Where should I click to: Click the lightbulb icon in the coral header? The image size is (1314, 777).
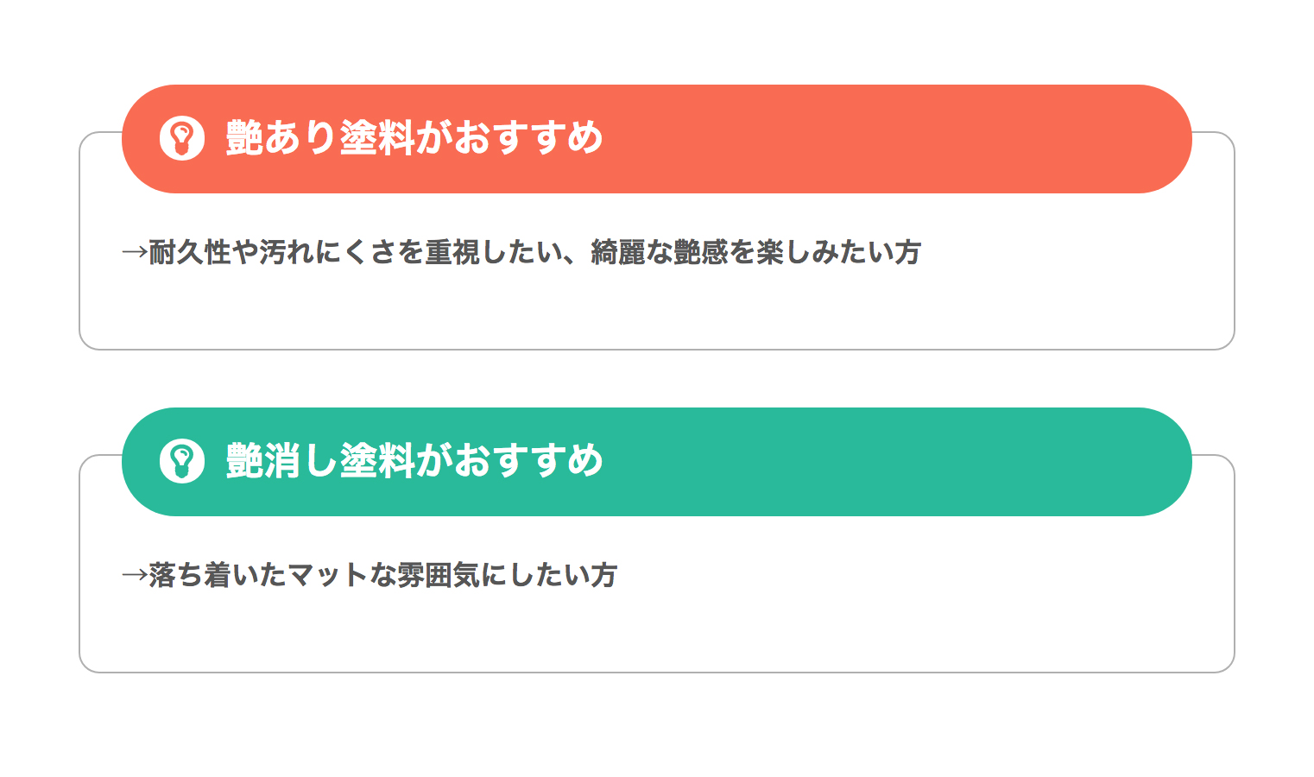pyautogui.click(x=182, y=138)
